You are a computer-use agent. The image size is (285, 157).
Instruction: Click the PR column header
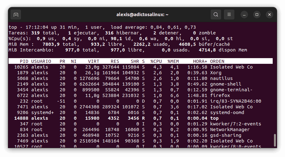point(62,61)
